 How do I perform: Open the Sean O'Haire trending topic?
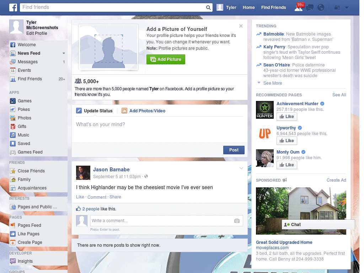[277, 65]
